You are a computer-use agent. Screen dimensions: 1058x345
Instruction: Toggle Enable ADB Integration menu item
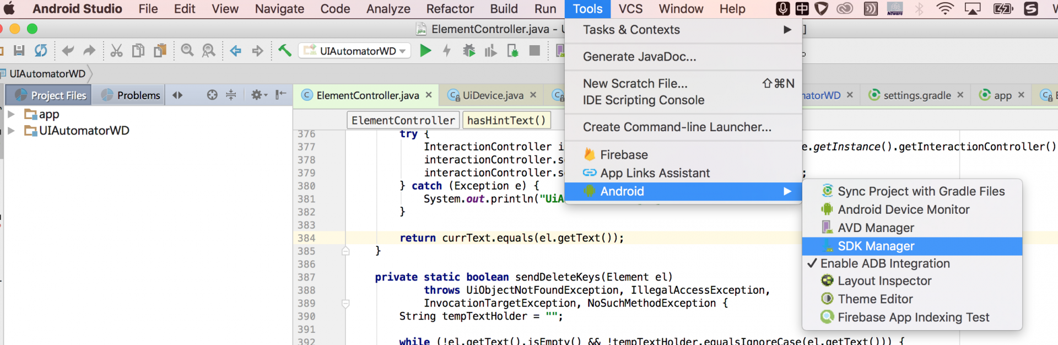point(884,263)
